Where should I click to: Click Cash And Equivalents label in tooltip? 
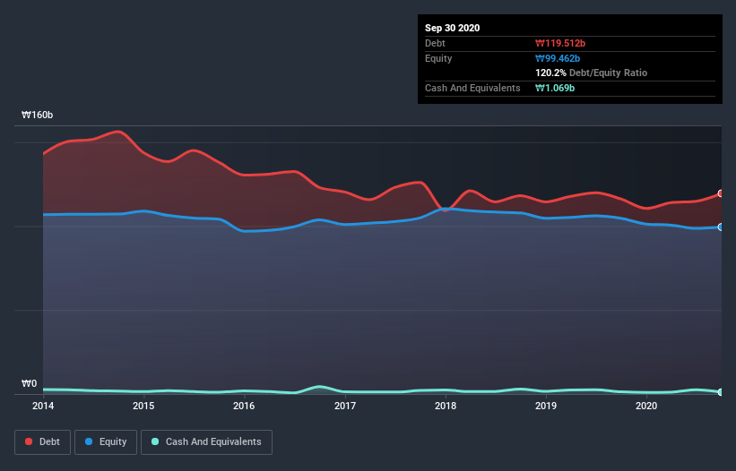(472, 88)
